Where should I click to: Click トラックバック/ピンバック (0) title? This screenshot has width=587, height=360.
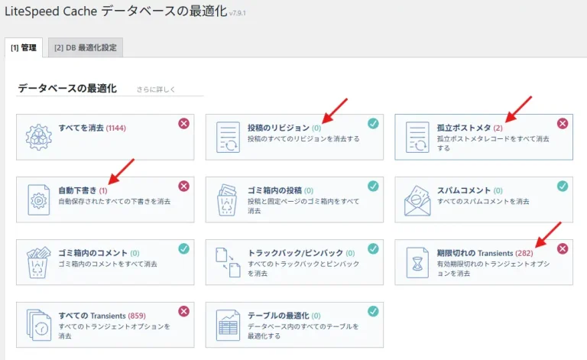[301, 253]
